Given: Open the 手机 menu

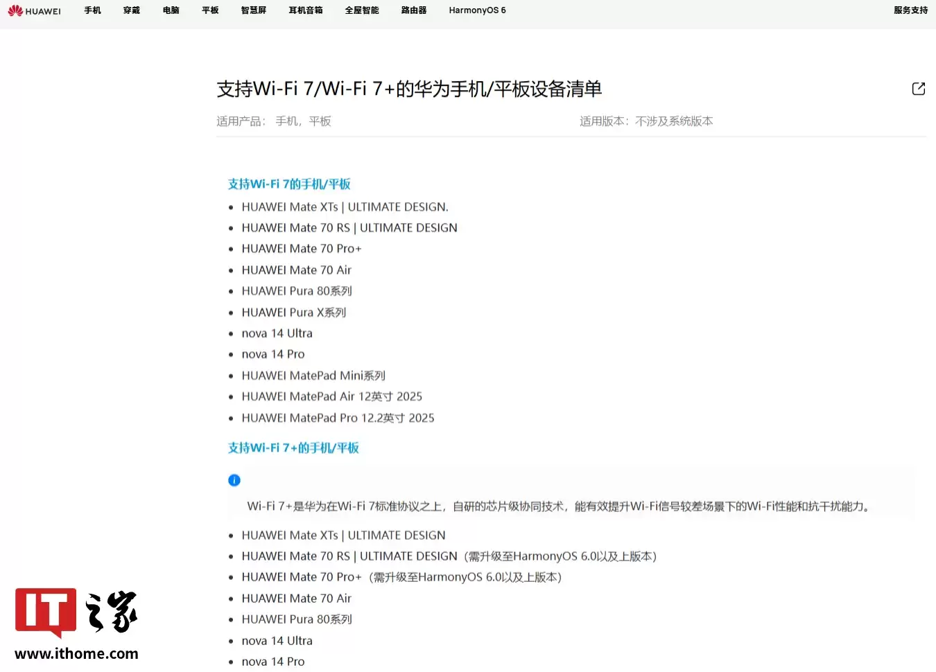Looking at the screenshot, I should click(x=92, y=10).
